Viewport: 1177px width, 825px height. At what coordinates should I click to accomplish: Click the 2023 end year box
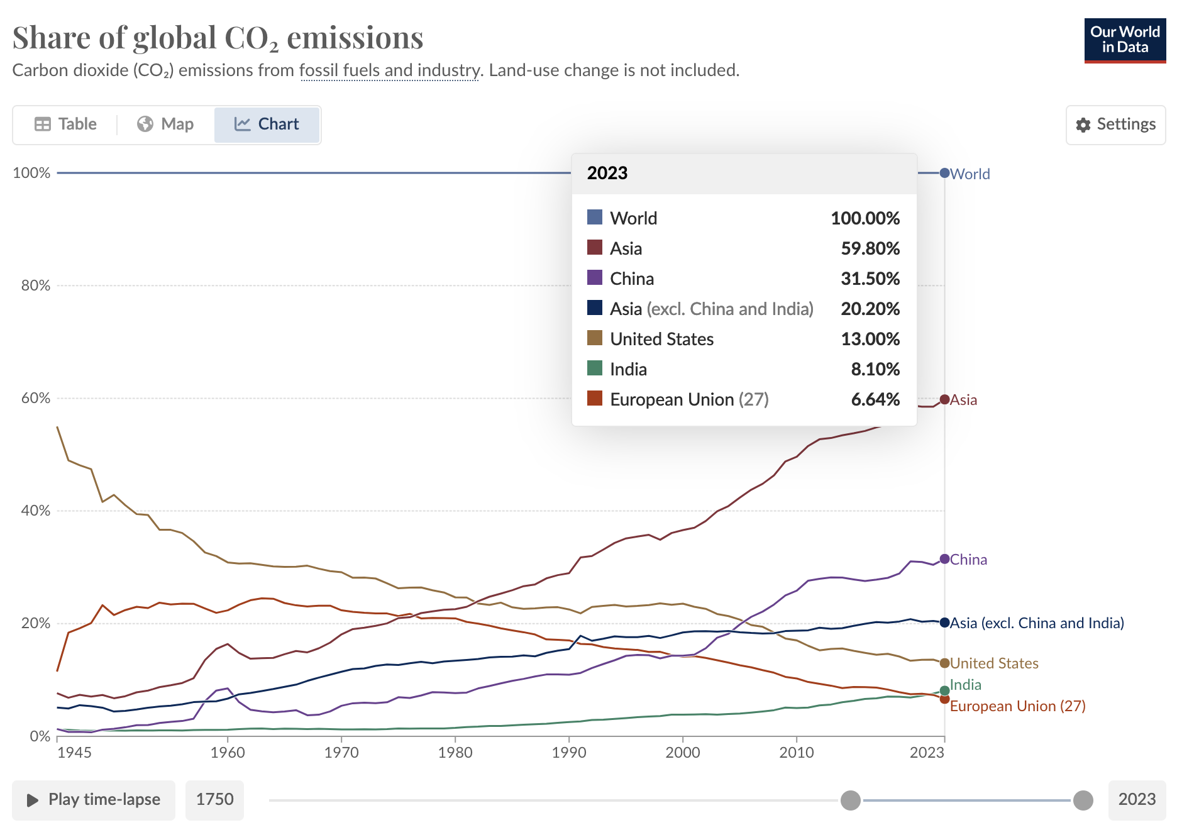(1136, 799)
